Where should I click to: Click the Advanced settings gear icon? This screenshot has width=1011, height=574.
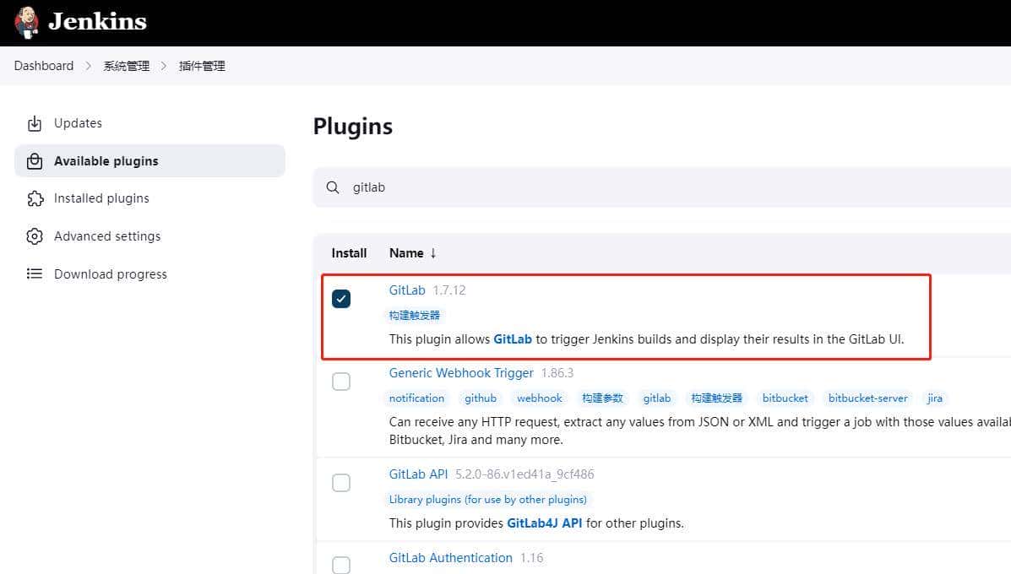tap(35, 236)
